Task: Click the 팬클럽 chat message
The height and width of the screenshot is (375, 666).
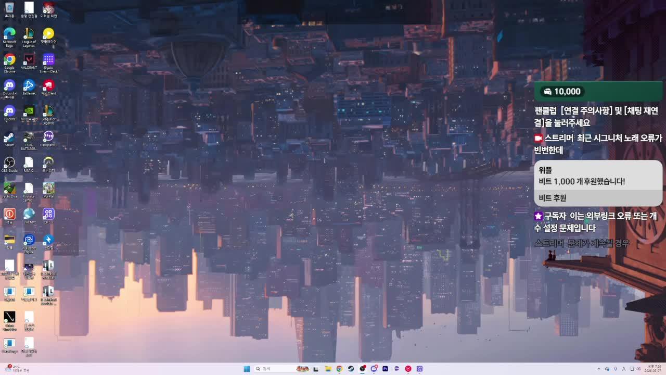Action: [x=596, y=117]
